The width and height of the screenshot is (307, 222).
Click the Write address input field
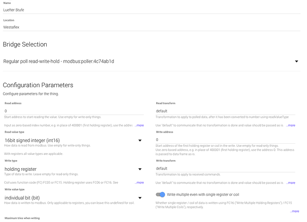coord(226,140)
